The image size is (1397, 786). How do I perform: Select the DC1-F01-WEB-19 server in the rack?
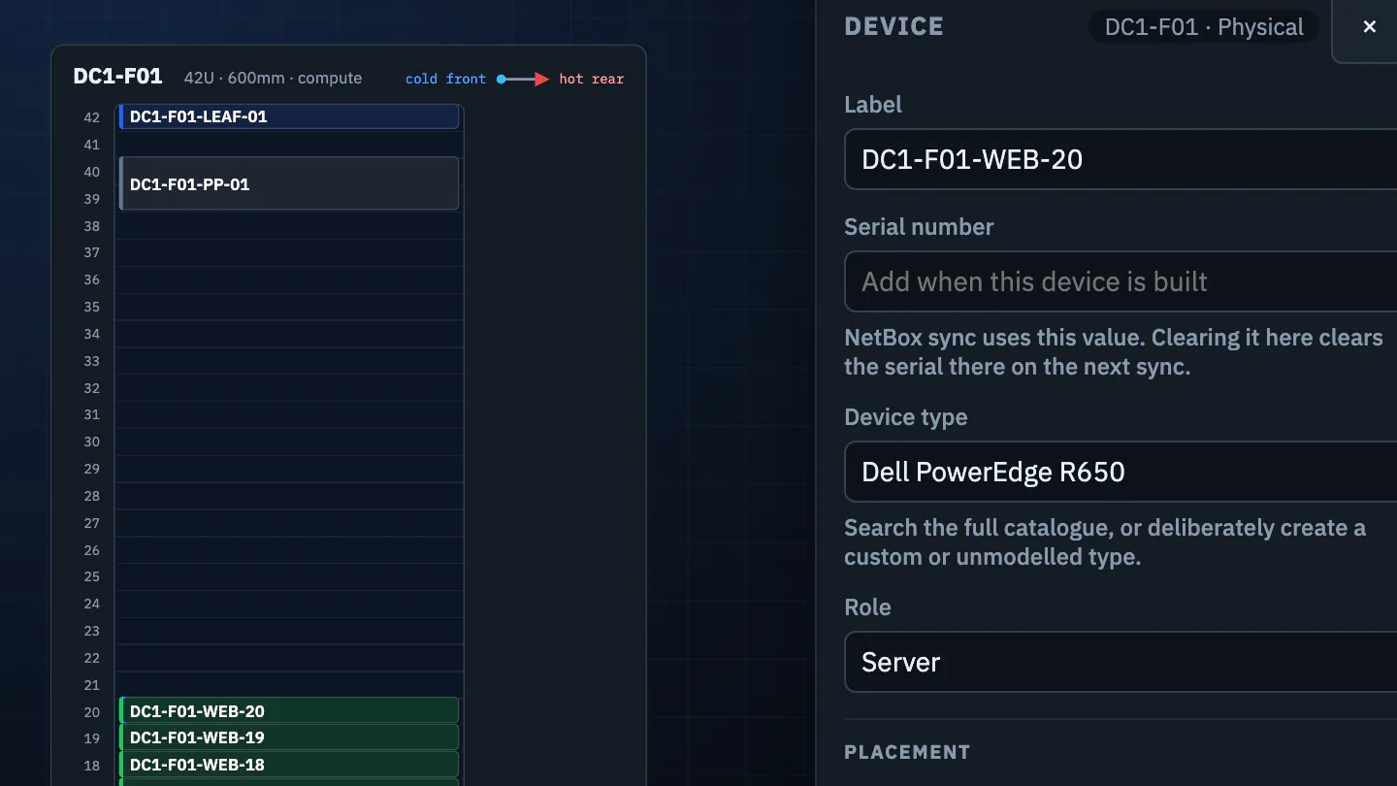289,737
